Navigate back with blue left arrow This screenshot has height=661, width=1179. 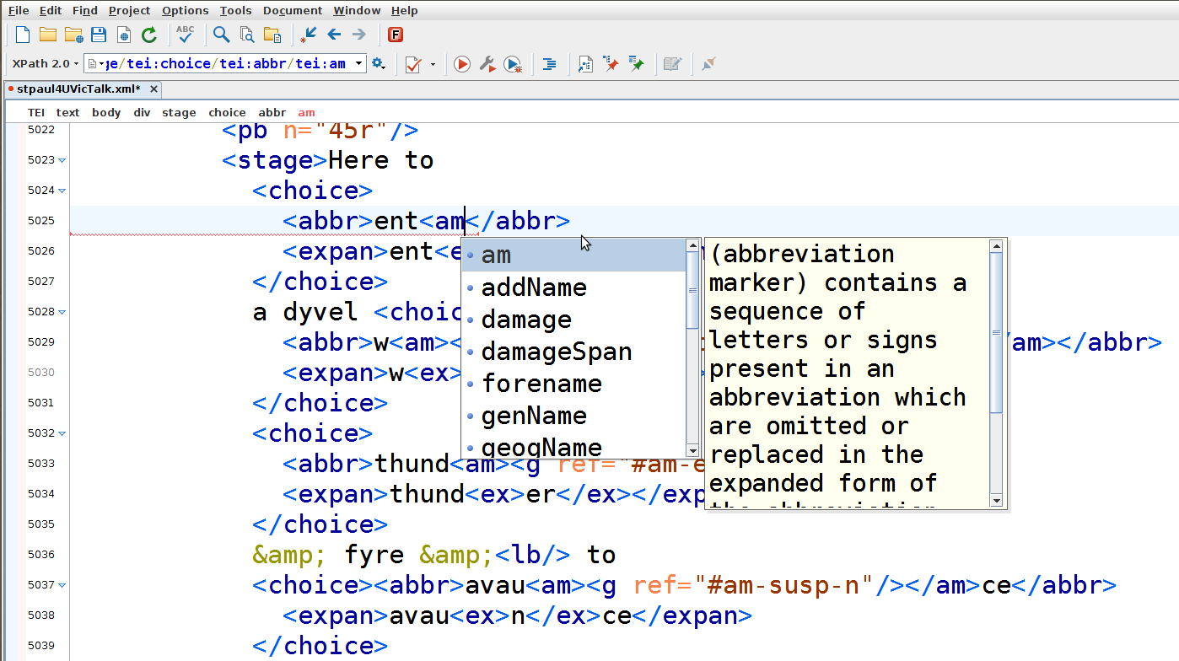tap(334, 35)
